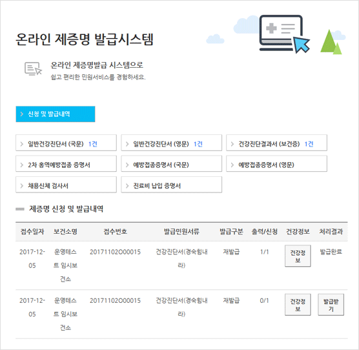Click chevron arrow on 예방접종증명서 (국문)

127,165
